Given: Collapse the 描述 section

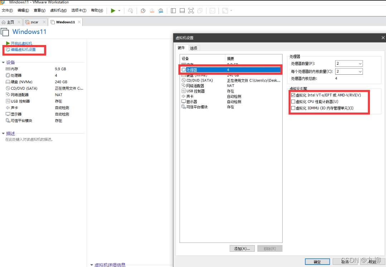Looking at the screenshot, I should tap(3, 134).
